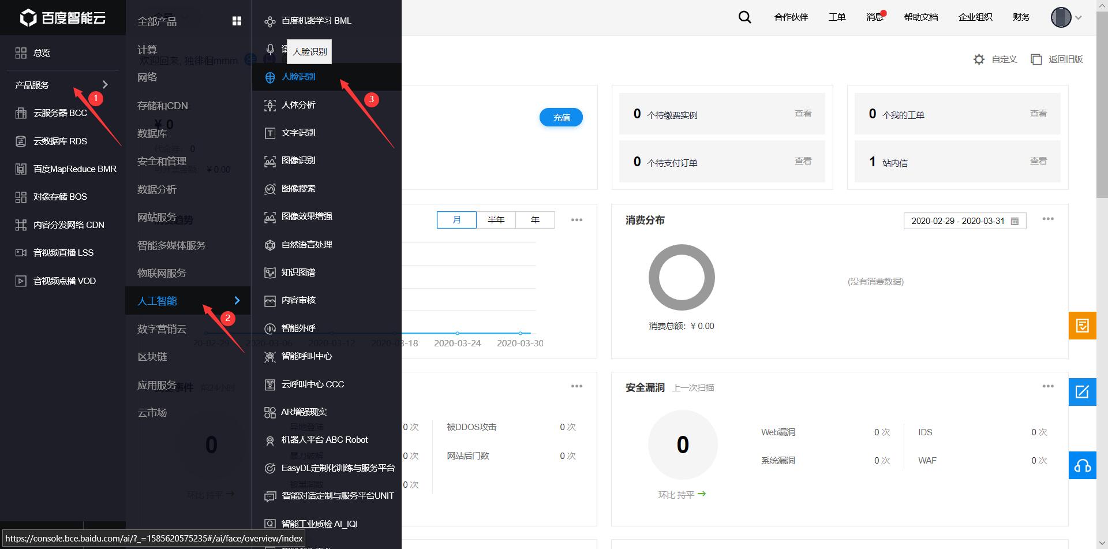Open the 2020-02-29 - 2020-03-31 date picker
The image size is (1108, 549).
[965, 221]
